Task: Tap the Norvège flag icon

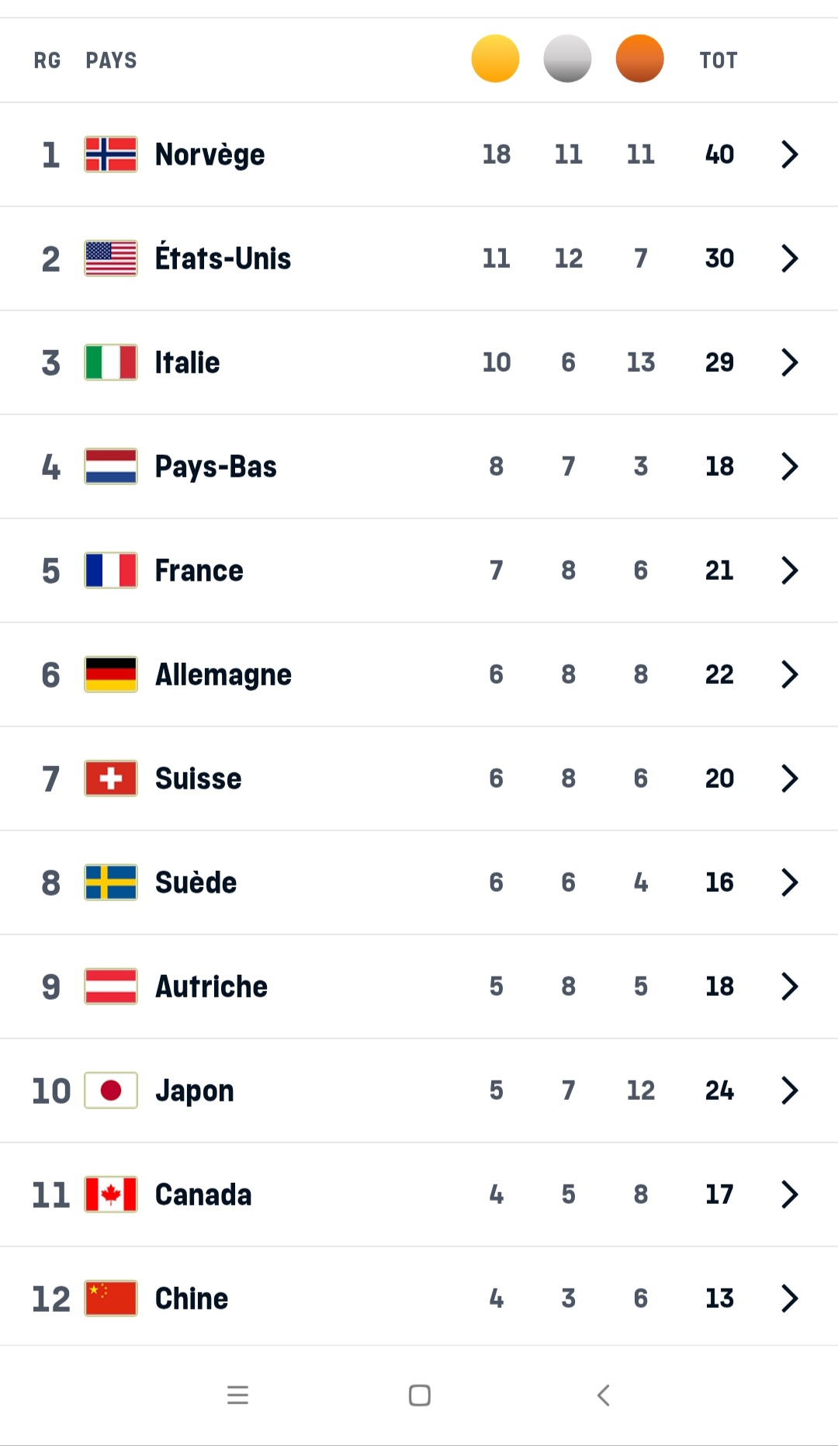Action: (x=111, y=154)
